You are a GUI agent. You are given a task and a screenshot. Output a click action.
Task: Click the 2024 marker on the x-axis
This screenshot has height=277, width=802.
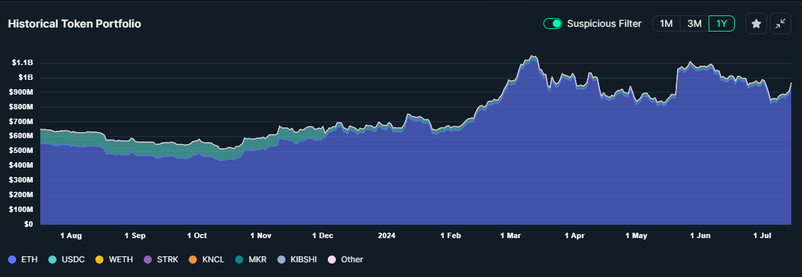click(x=387, y=236)
